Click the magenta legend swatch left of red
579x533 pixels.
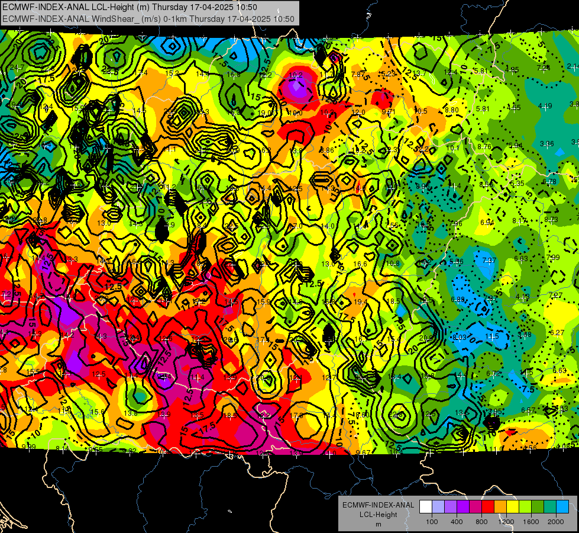click(x=476, y=507)
